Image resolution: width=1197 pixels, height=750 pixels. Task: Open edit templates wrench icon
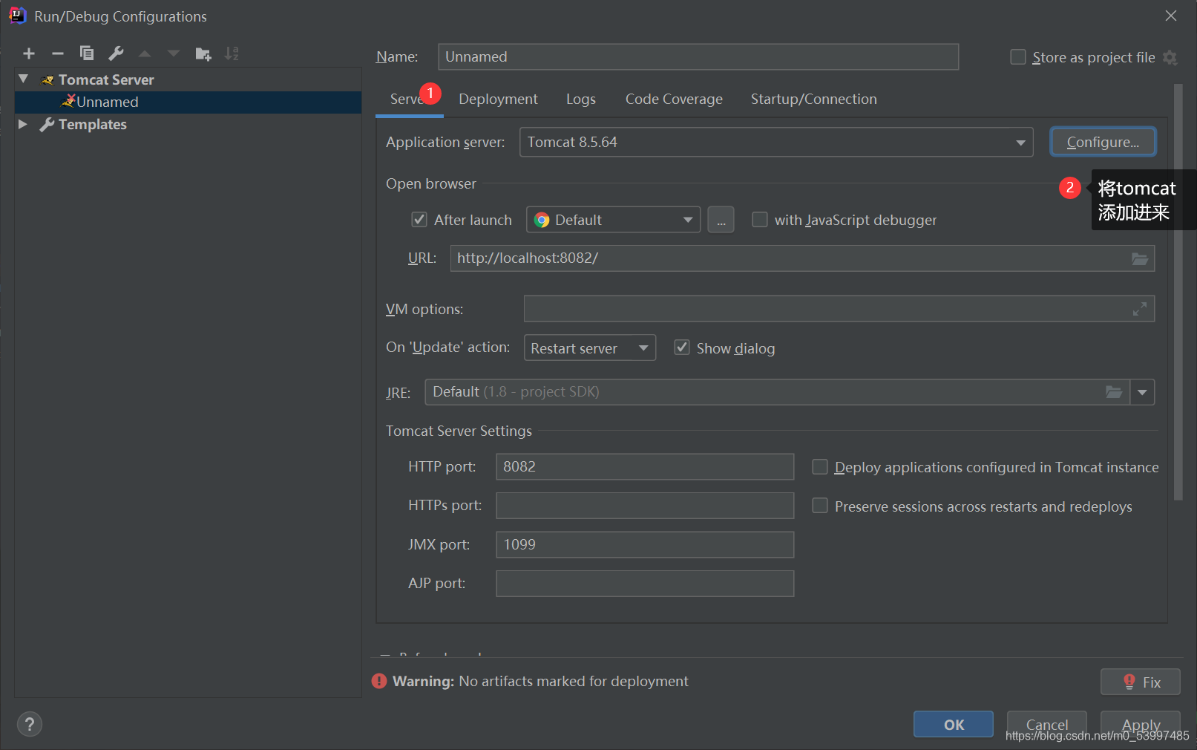[x=116, y=53]
